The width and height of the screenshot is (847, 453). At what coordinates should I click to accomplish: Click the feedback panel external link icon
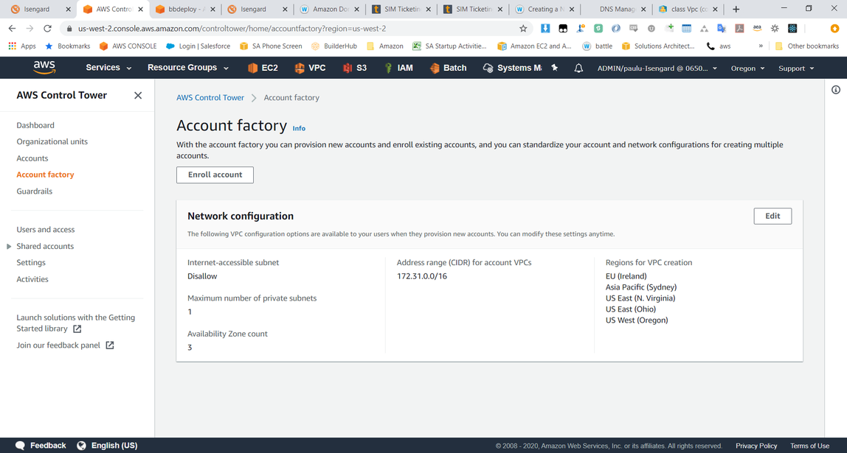pyautogui.click(x=110, y=345)
